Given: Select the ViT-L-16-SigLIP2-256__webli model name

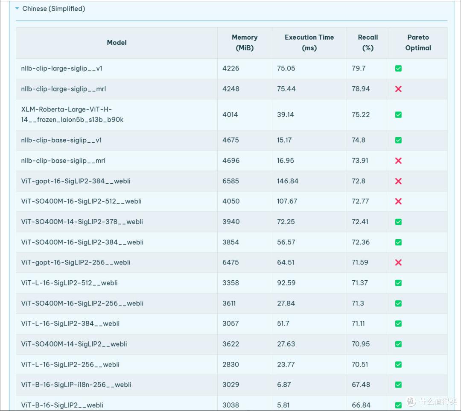Looking at the screenshot, I should click(x=70, y=364).
